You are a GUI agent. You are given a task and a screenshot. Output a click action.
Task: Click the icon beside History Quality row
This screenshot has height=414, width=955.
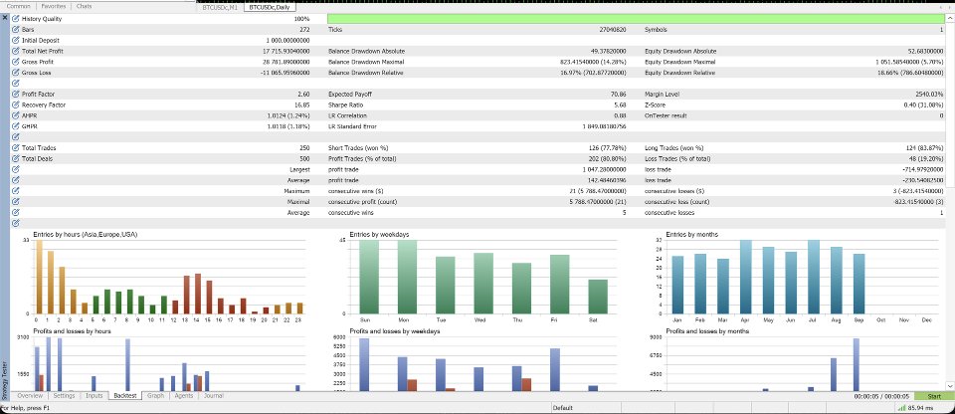coord(15,19)
